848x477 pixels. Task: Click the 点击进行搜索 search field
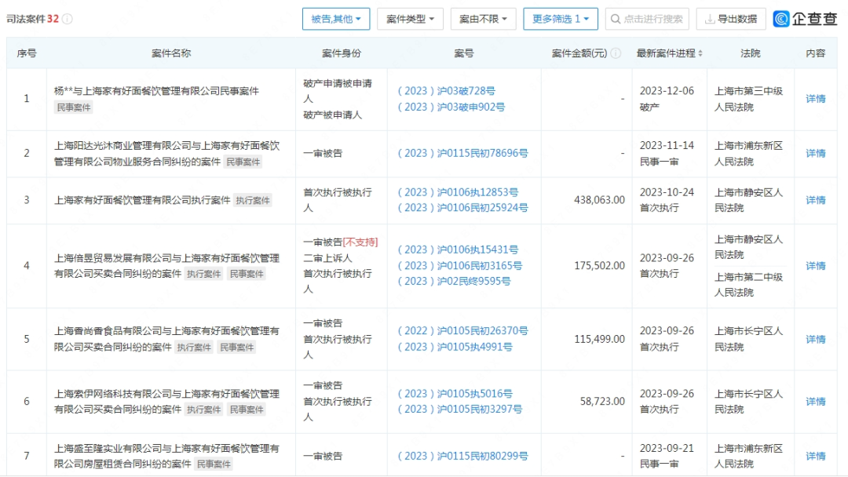(652, 19)
